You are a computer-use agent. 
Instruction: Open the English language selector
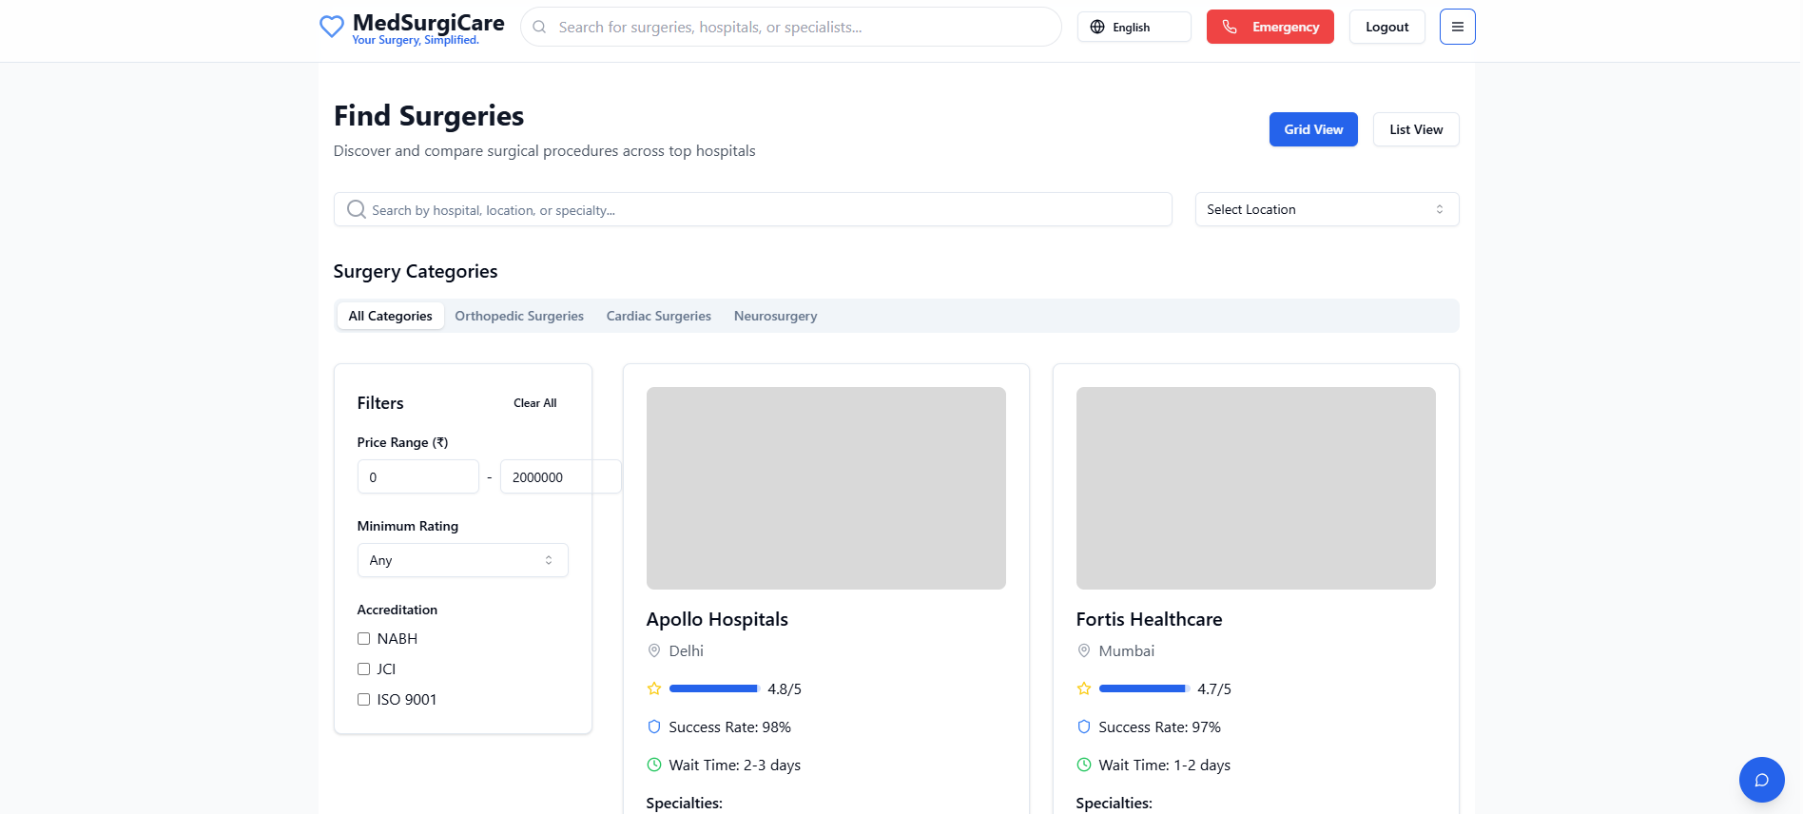1134,27
